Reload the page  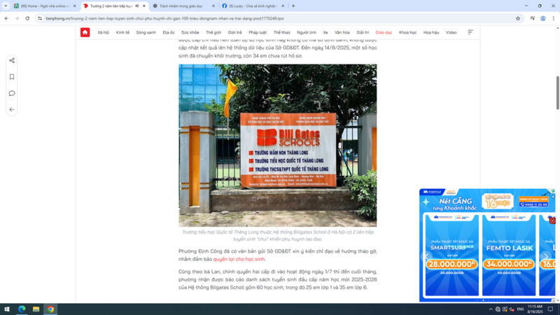27,19
